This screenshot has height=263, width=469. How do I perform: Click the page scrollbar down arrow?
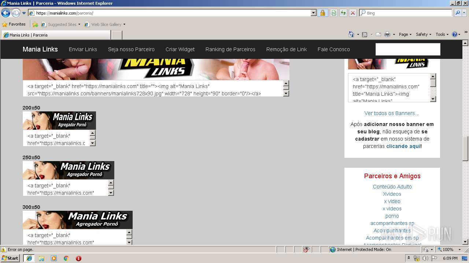coord(465,242)
